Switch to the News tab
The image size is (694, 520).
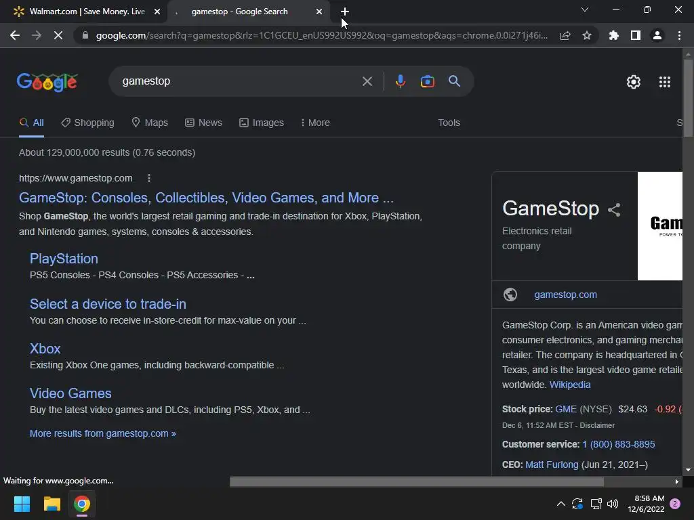tap(203, 123)
